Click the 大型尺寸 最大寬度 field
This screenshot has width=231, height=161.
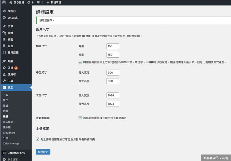pos(113,95)
